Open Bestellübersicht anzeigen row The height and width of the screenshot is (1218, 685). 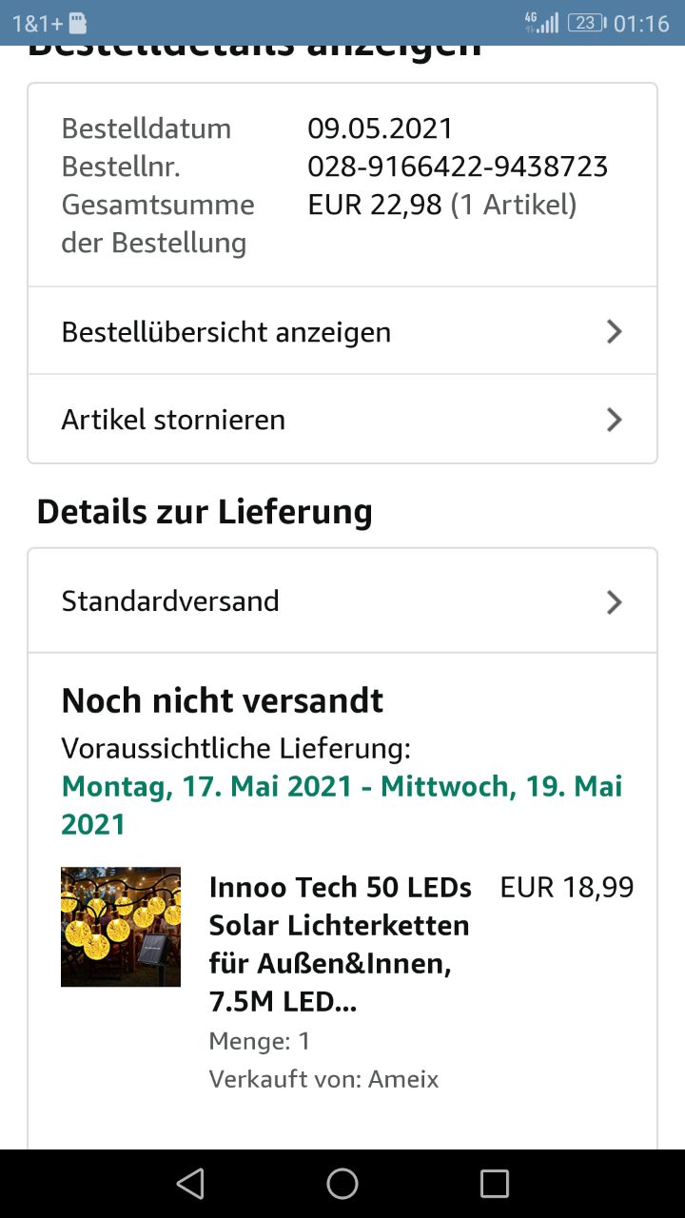click(226, 332)
